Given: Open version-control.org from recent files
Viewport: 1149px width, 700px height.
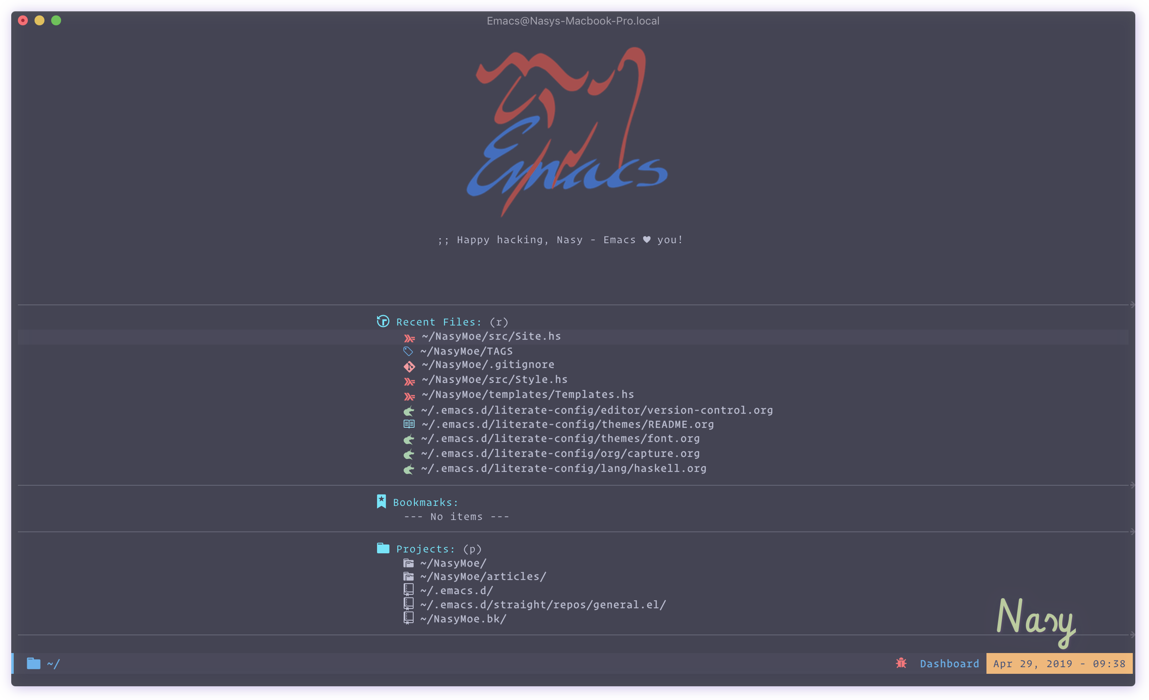Looking at the screenshot, I should point(597,410).
